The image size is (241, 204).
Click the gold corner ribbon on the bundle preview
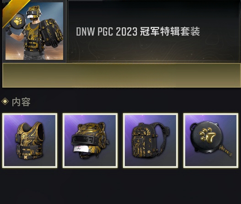point(14,11)
